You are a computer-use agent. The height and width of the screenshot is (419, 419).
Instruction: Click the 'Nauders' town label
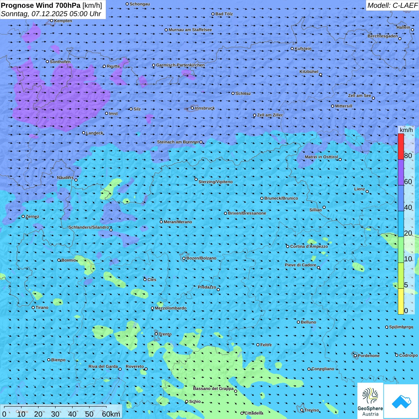tap(65, 177)
